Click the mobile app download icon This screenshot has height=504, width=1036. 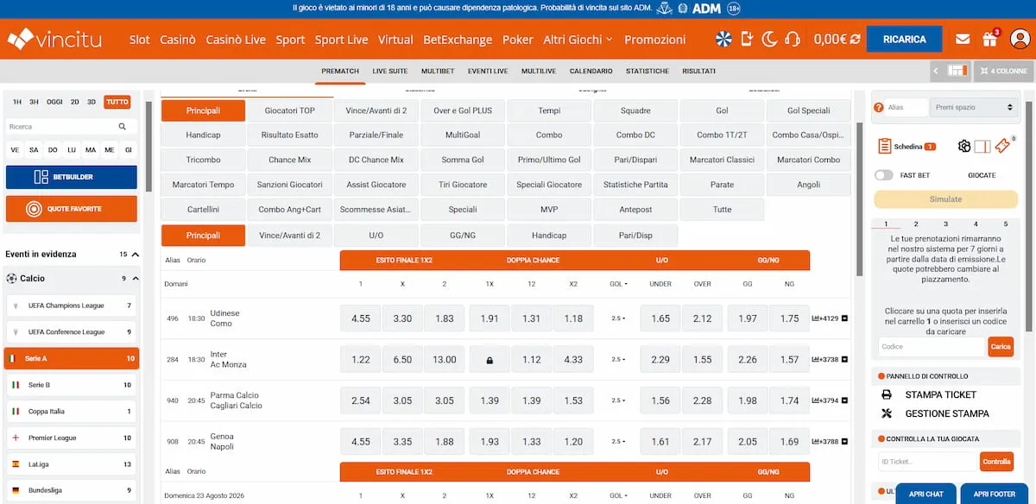[x=747, y=39]
